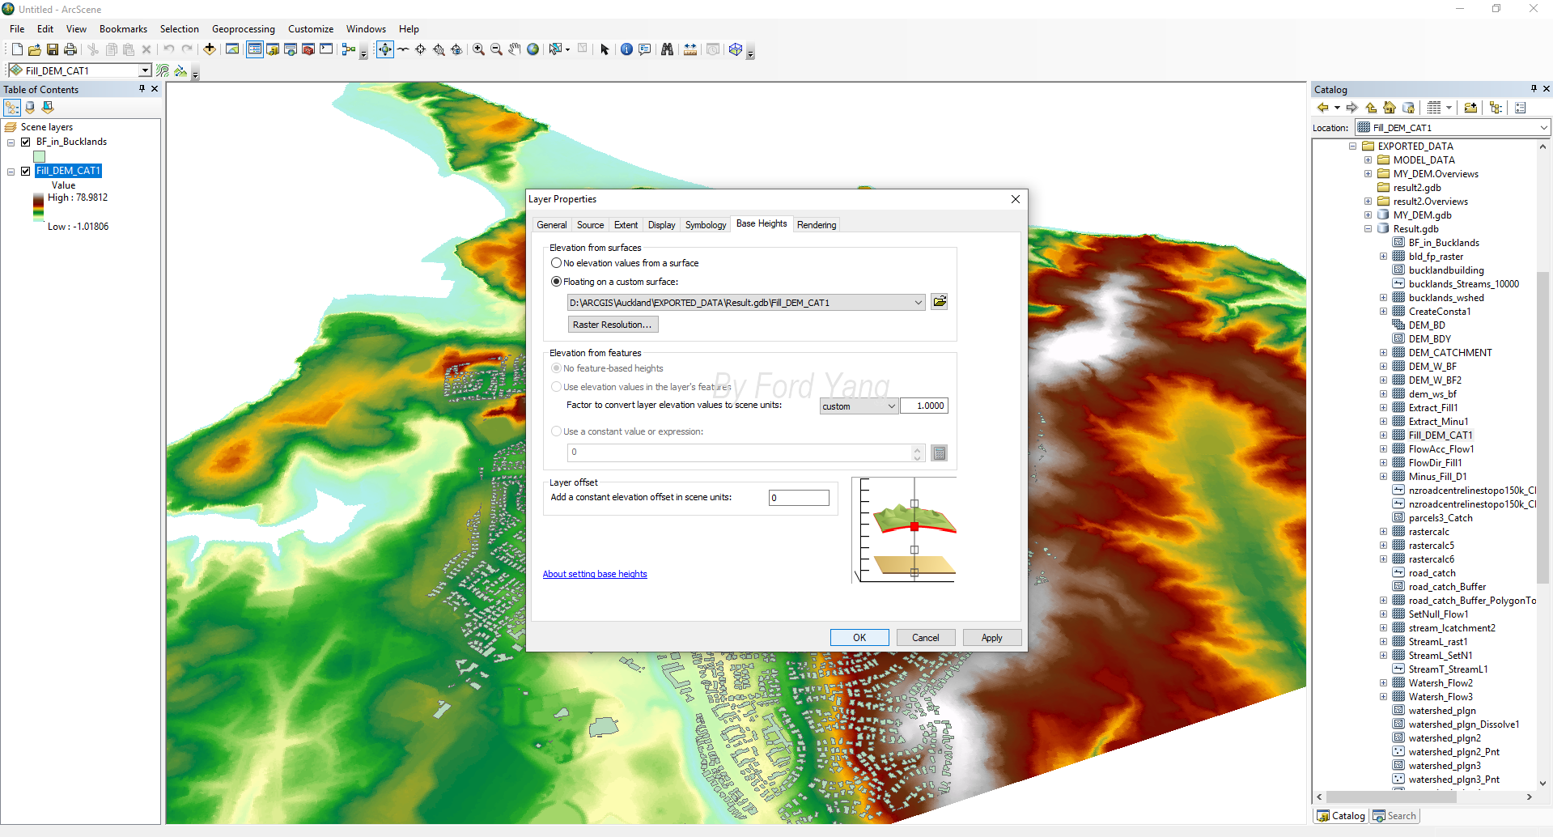Toggle Fill_DEM_CAT1 layer visibility checkbox
Viewport: 1553px width, 837px height.
26,171
